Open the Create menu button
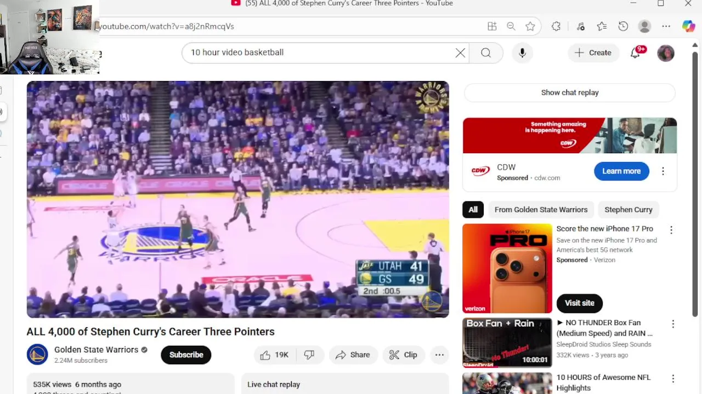This screenshot has width=702, height=394. (593, 53)
